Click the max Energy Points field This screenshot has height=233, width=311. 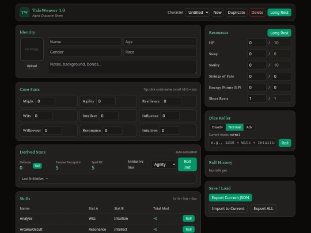pos(282,87)
